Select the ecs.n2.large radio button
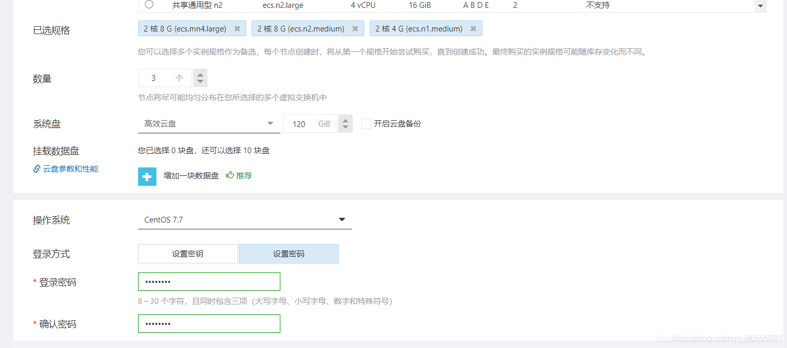 pyautogui.click(x=149, y=5)
